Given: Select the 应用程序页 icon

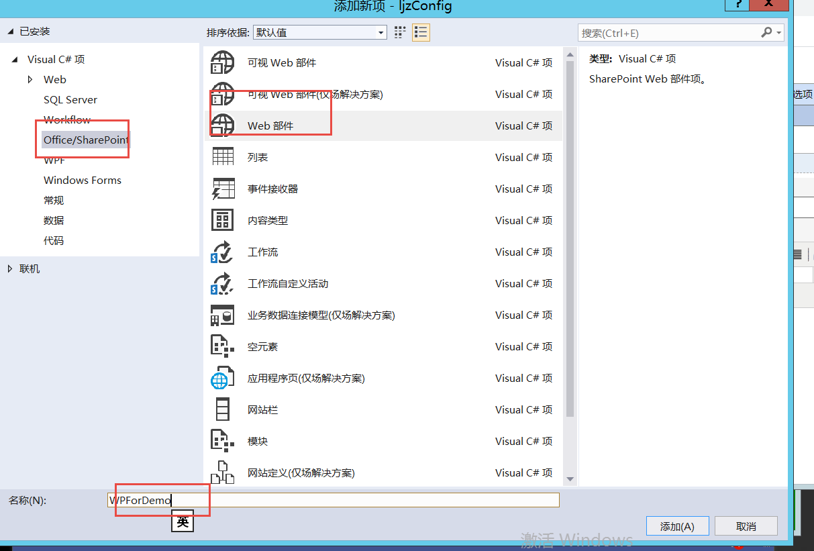Looking at the screenshot, I should coord(223,378).
